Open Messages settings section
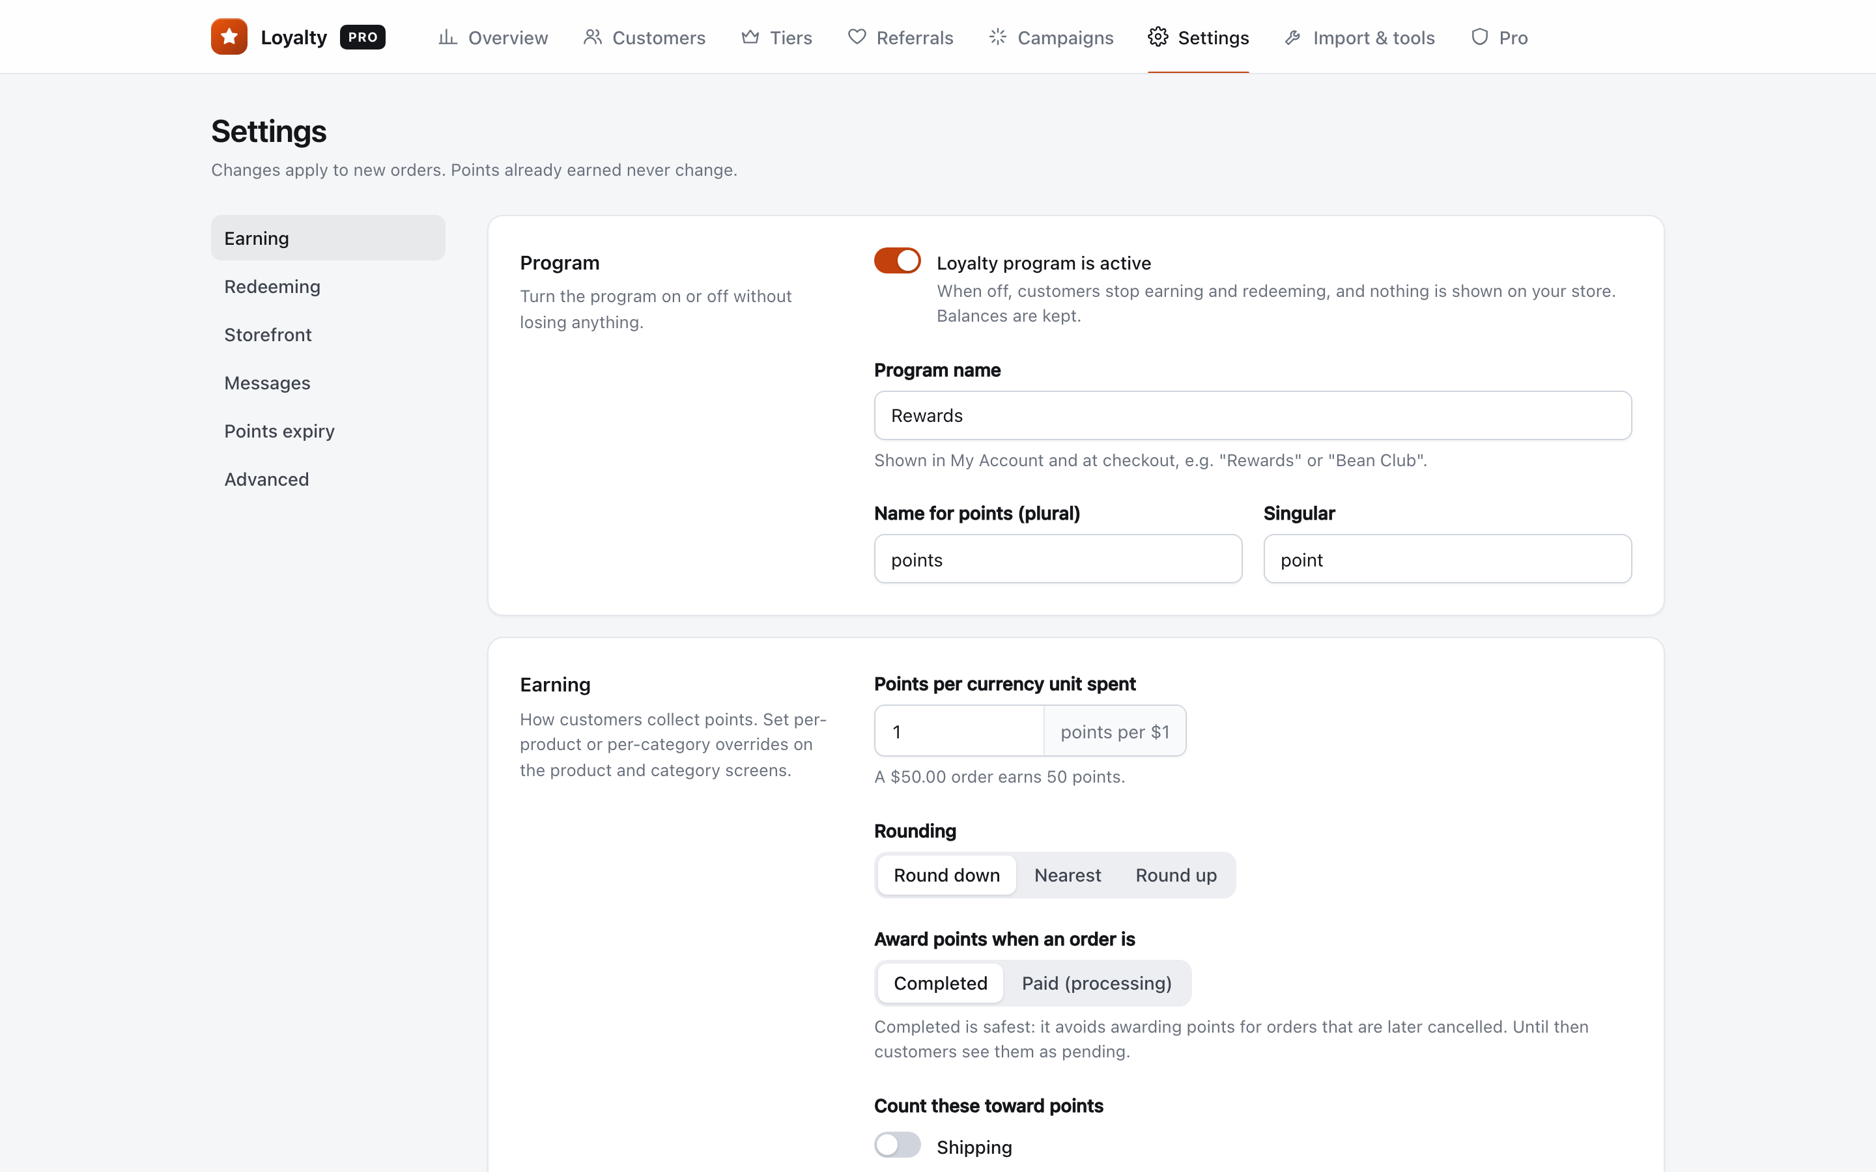Screen dimensions: 1876x1172 tap(328, 382)
